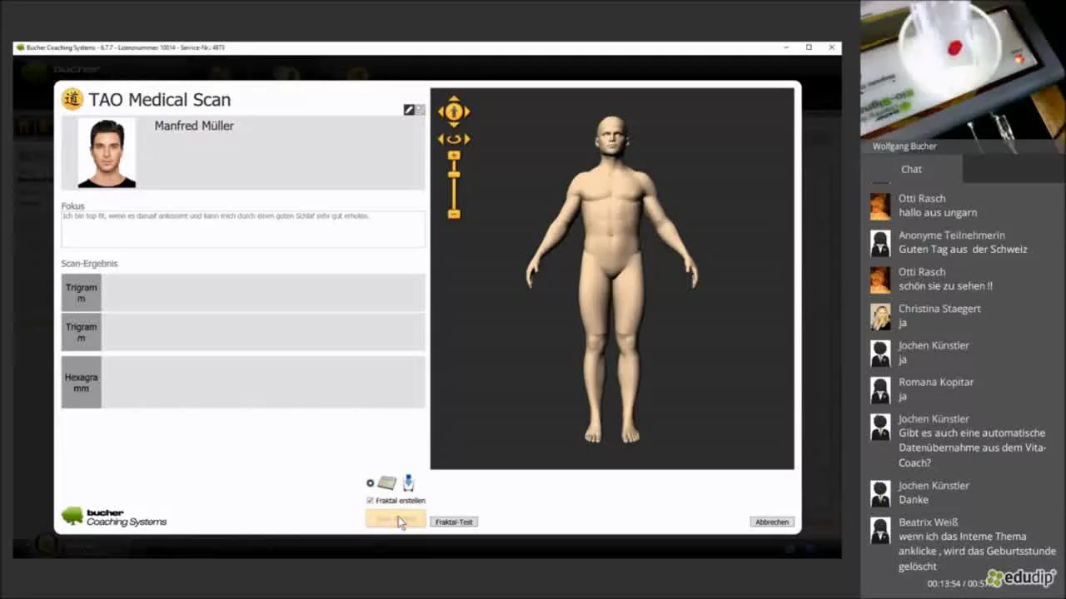Toggle the 'Fraktal erstellen' checkbox
Viewport: 1066px width, 599px height.
point(370,501)
